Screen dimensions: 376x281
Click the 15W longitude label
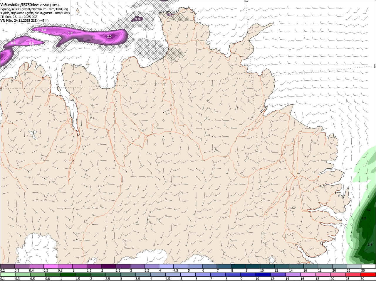[x=246, y=1]
